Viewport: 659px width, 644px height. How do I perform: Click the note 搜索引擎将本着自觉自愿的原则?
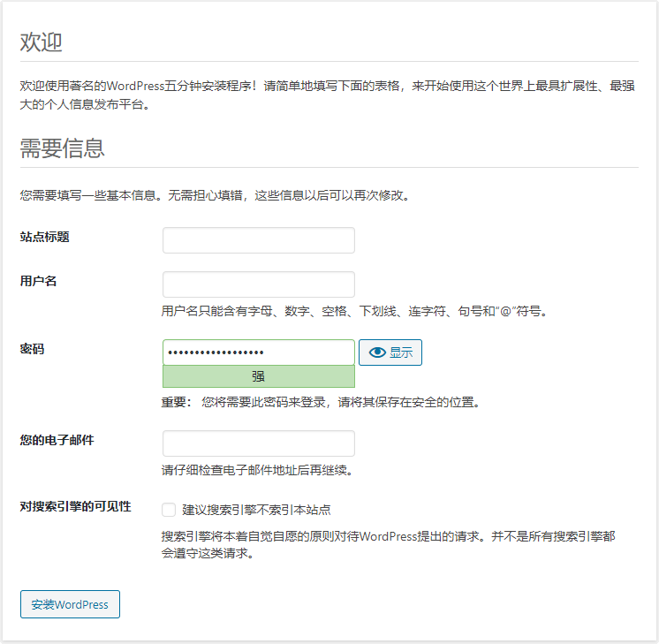(x=389, y=545)
